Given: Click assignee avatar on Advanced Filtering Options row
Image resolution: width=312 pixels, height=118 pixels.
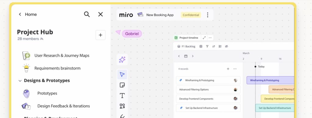Looking at the screenshot, I should pyautogui.click(x=236, y=90).
